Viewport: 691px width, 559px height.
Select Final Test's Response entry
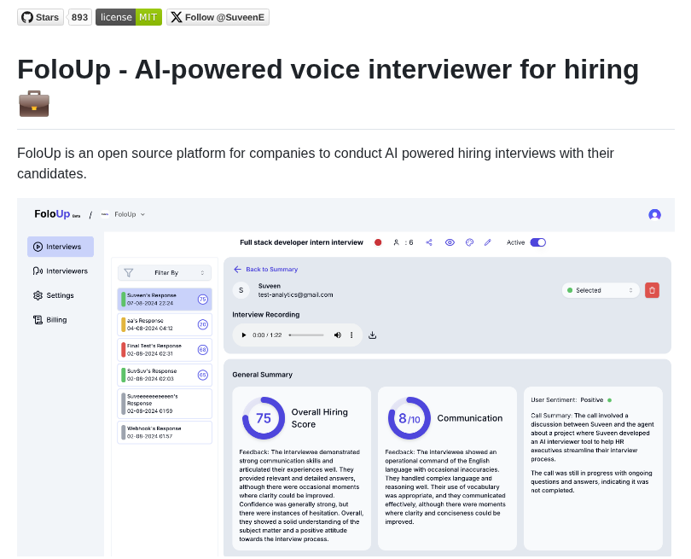click(x=165, y=350)
